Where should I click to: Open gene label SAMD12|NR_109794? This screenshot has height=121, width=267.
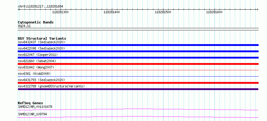[x=32, y=114]
